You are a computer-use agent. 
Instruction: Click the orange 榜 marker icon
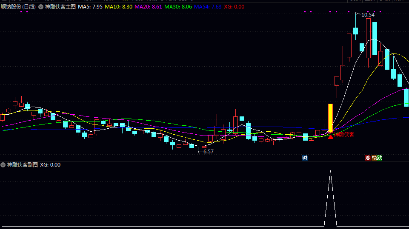(x=374, y=158)
